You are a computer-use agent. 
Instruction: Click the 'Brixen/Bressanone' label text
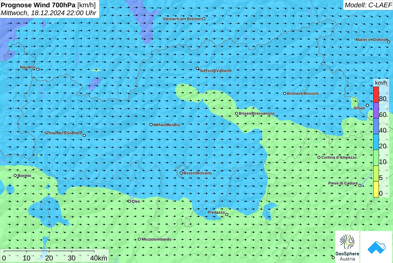point(257,114)
